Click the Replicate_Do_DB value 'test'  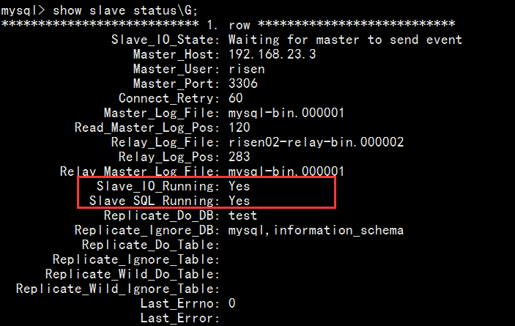pos(242,215)
